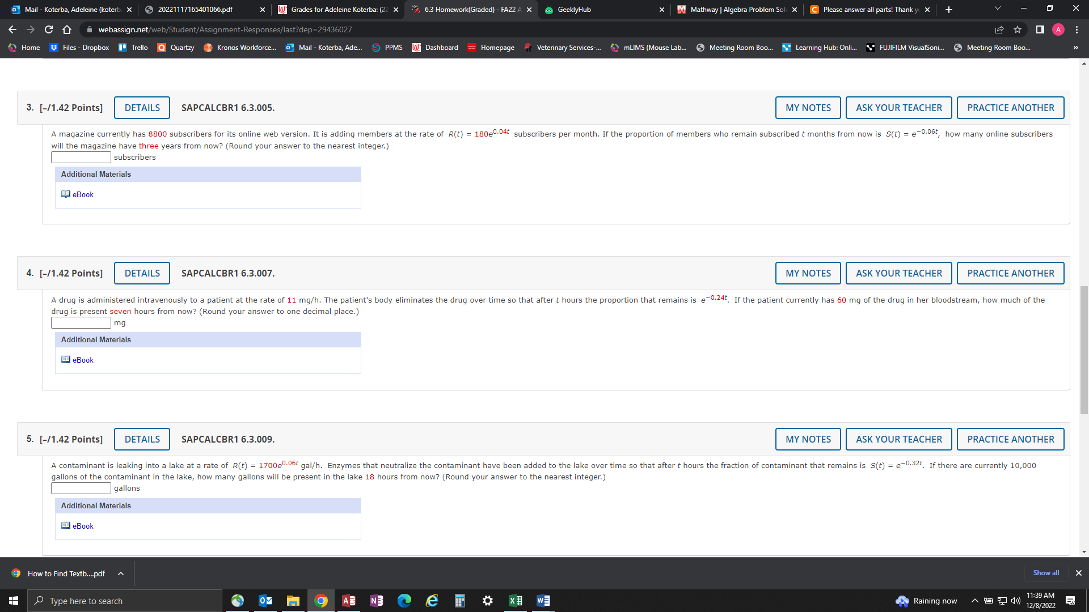Image resolution: width=1089 pixels, height=612 pixels.
Task: Expand the bookmarks overflow chevron
Action: click(1075, 48)
